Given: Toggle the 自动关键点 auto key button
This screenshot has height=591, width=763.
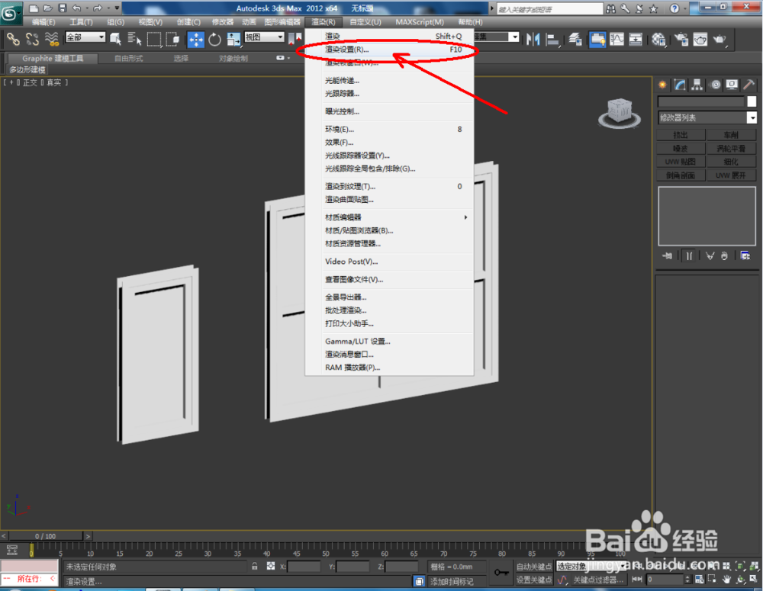Looking at the screenshot, I should coord(534,567).
